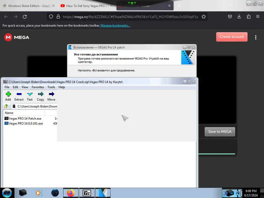The image size is (264, 198).
Task: Close the Windows Shine Edition tab
Action: click(53, 6)
